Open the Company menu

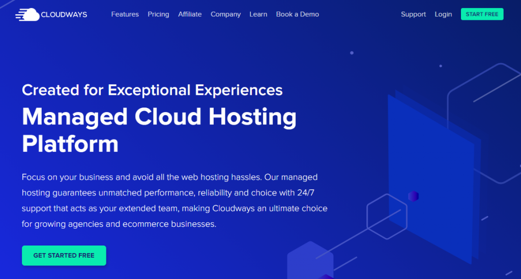[225, 14]
